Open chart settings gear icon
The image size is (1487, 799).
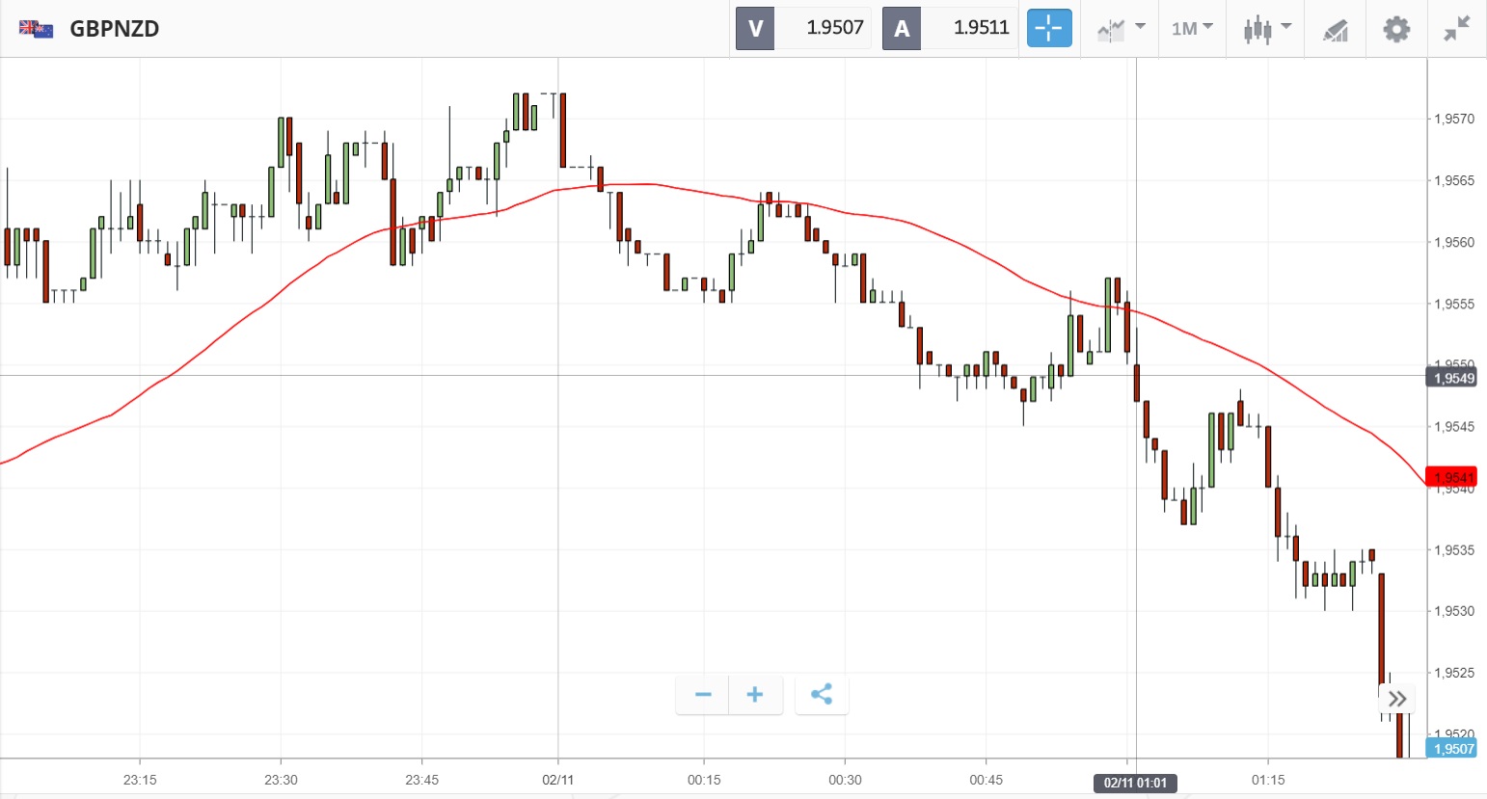point(1395,29)
